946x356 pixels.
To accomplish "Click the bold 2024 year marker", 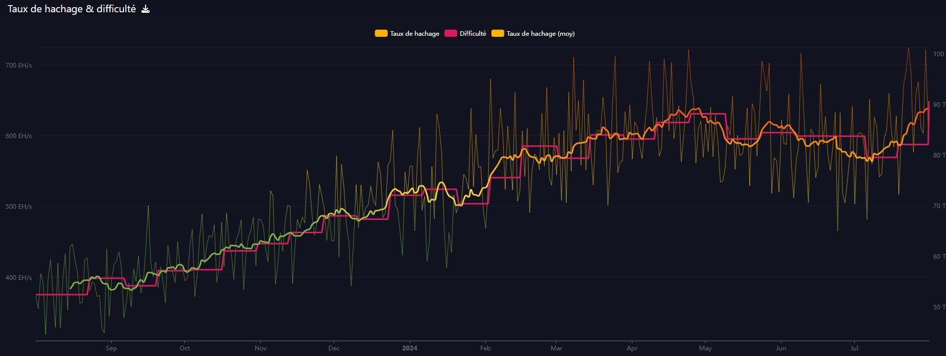I will (x=409, y=348).
